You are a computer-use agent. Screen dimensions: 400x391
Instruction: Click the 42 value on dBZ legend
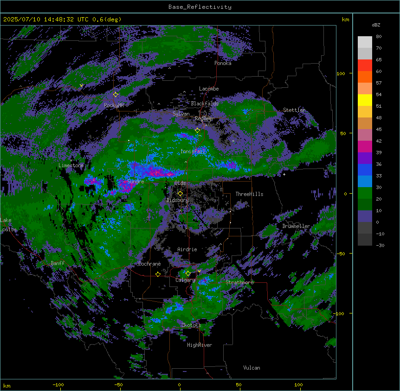pyautogui.click(x=379, y=141)
